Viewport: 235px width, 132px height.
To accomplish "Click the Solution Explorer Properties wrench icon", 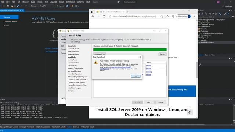I will [225, 14].
